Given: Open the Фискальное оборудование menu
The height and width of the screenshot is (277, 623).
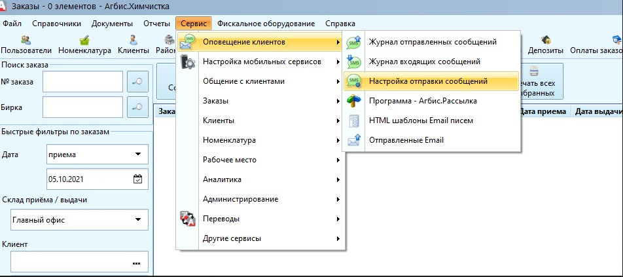Looking at the screenshot, I should click(x=266, y=24).
